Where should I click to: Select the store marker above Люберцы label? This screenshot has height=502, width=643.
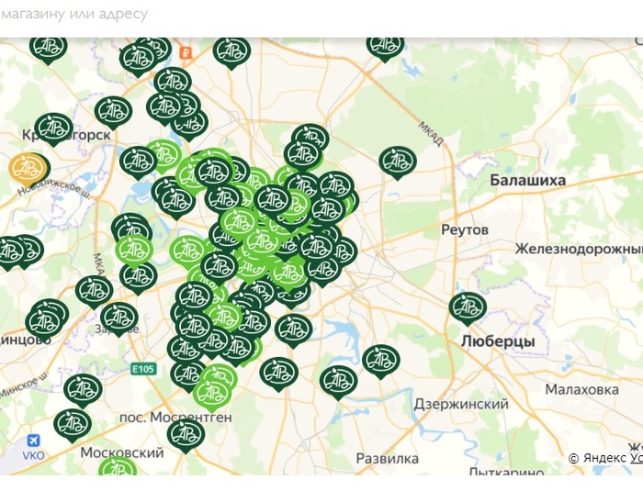468,307
